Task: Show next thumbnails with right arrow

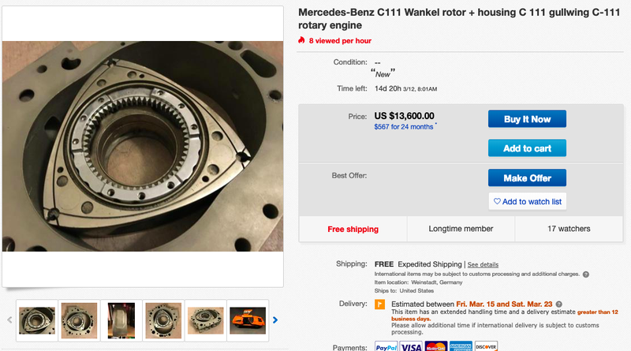Action: click(275, 320)
